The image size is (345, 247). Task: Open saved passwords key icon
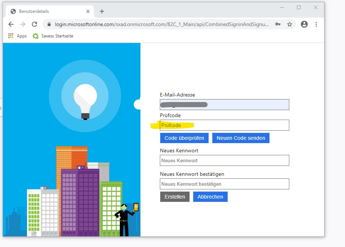point(278,24)
